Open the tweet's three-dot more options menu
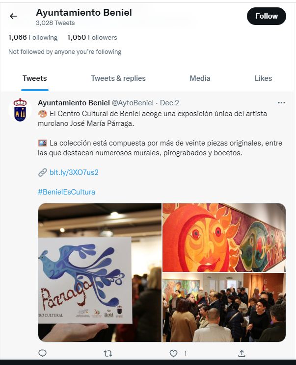Image resolution: width=296 pixels, height=365 pixels. pos(281,103)
